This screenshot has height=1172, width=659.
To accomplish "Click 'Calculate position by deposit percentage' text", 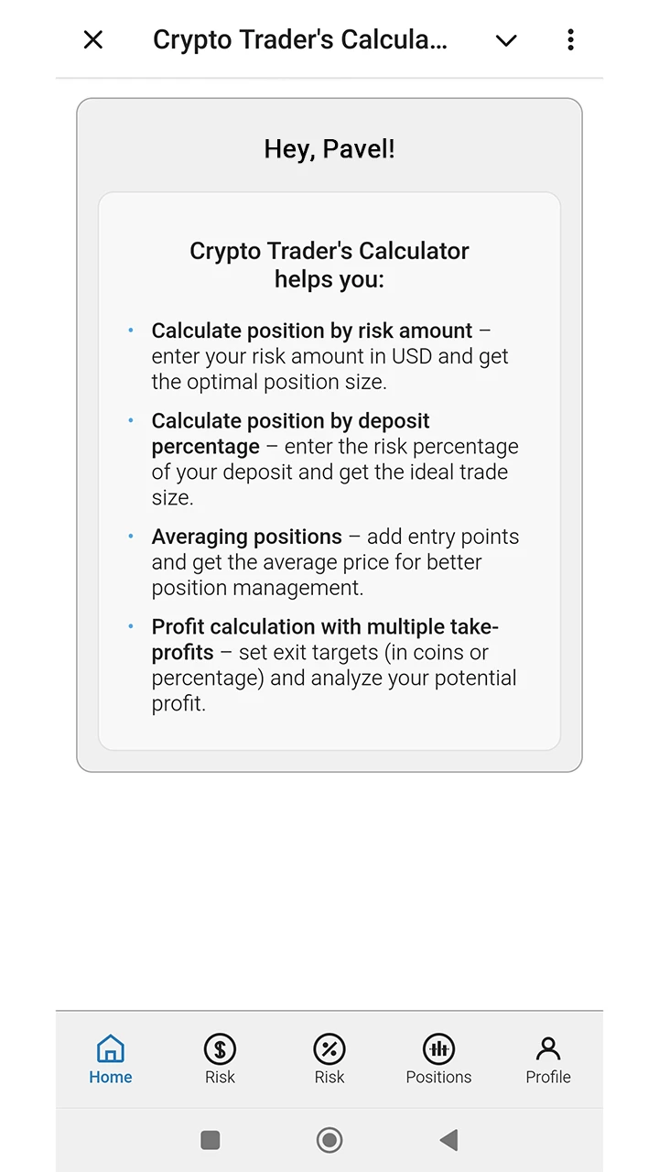I will coord(291,434).
